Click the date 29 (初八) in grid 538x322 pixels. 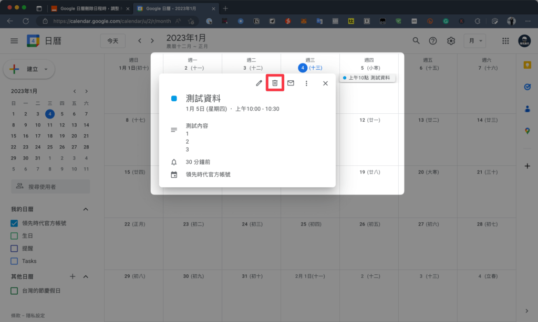click(x=135, y=276)
